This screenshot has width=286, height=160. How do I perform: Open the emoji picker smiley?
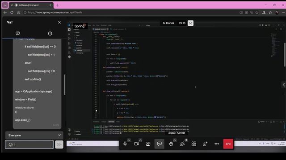(x=11, y=144)
